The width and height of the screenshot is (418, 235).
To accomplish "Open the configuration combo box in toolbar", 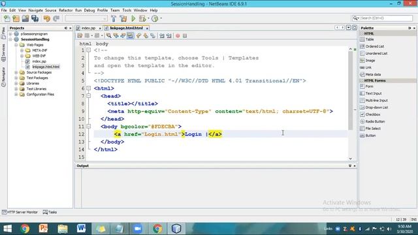I will click(x=86, y=18).
